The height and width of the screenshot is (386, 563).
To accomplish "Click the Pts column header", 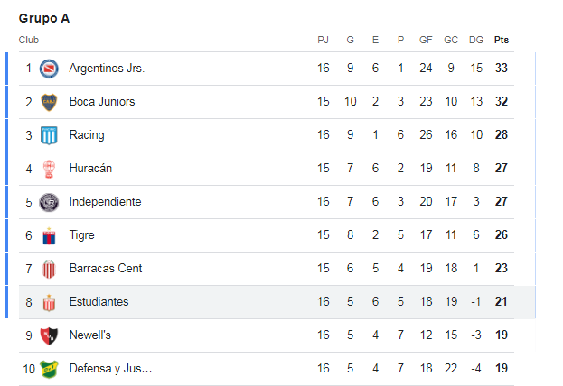I will click(x=502, y=40).
